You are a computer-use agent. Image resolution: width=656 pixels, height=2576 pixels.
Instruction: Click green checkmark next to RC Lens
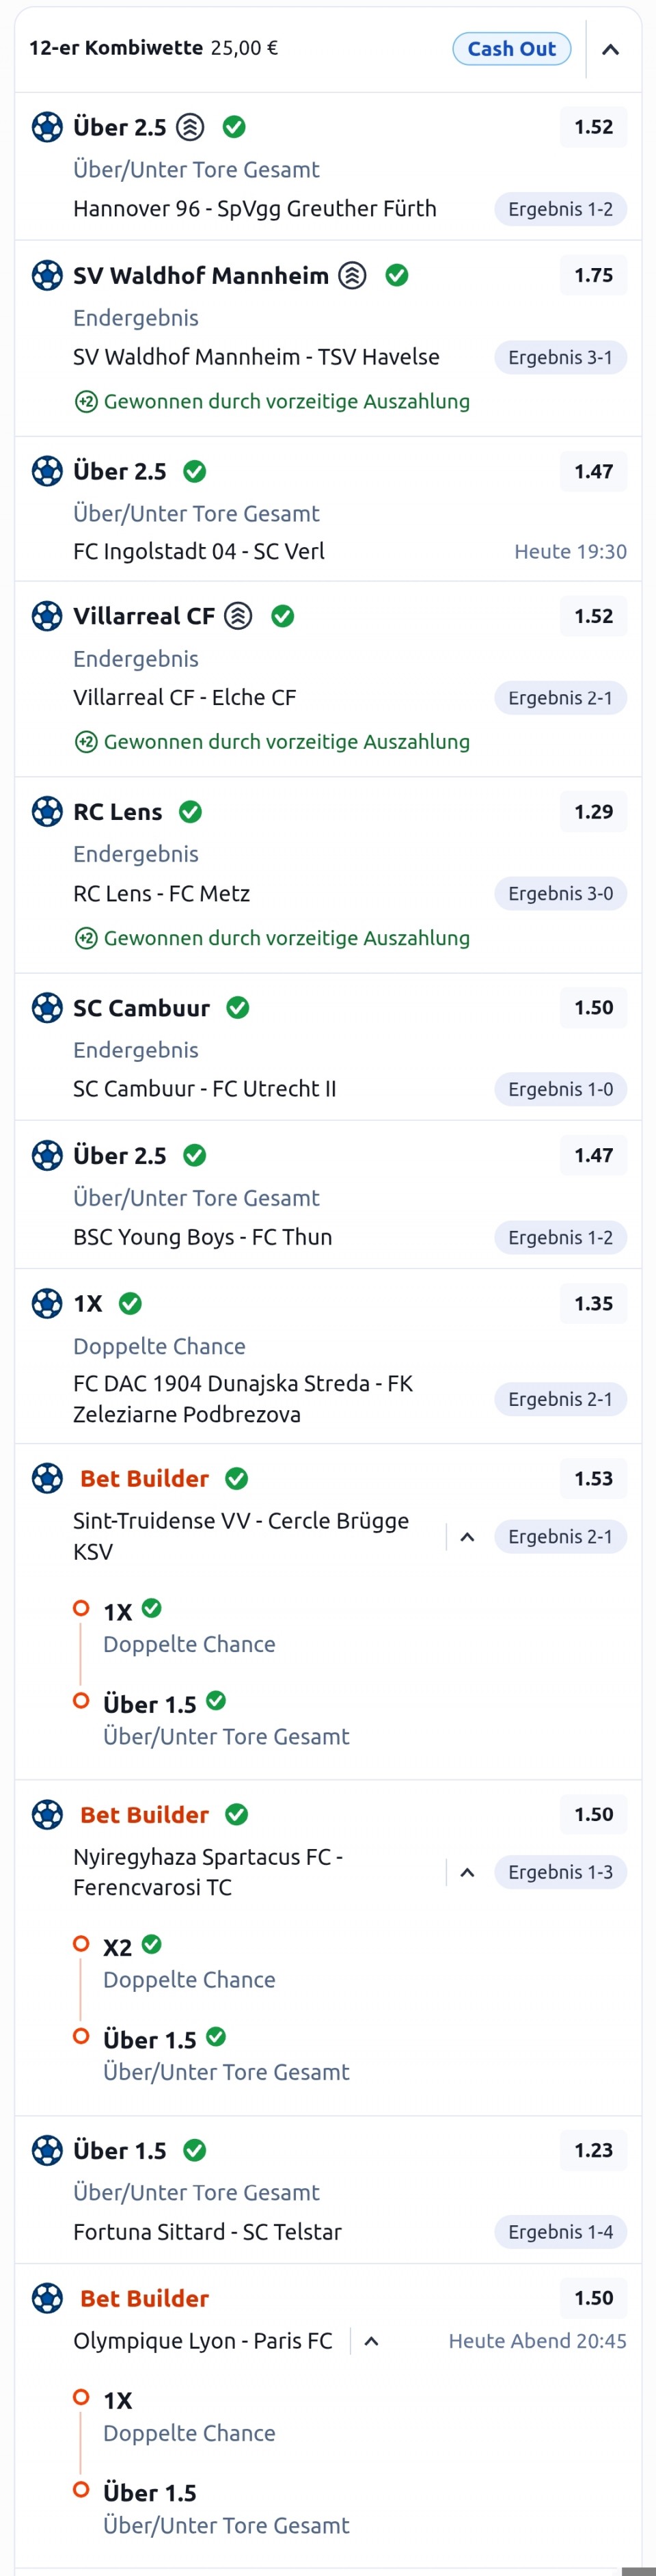[x=190, y=812]
